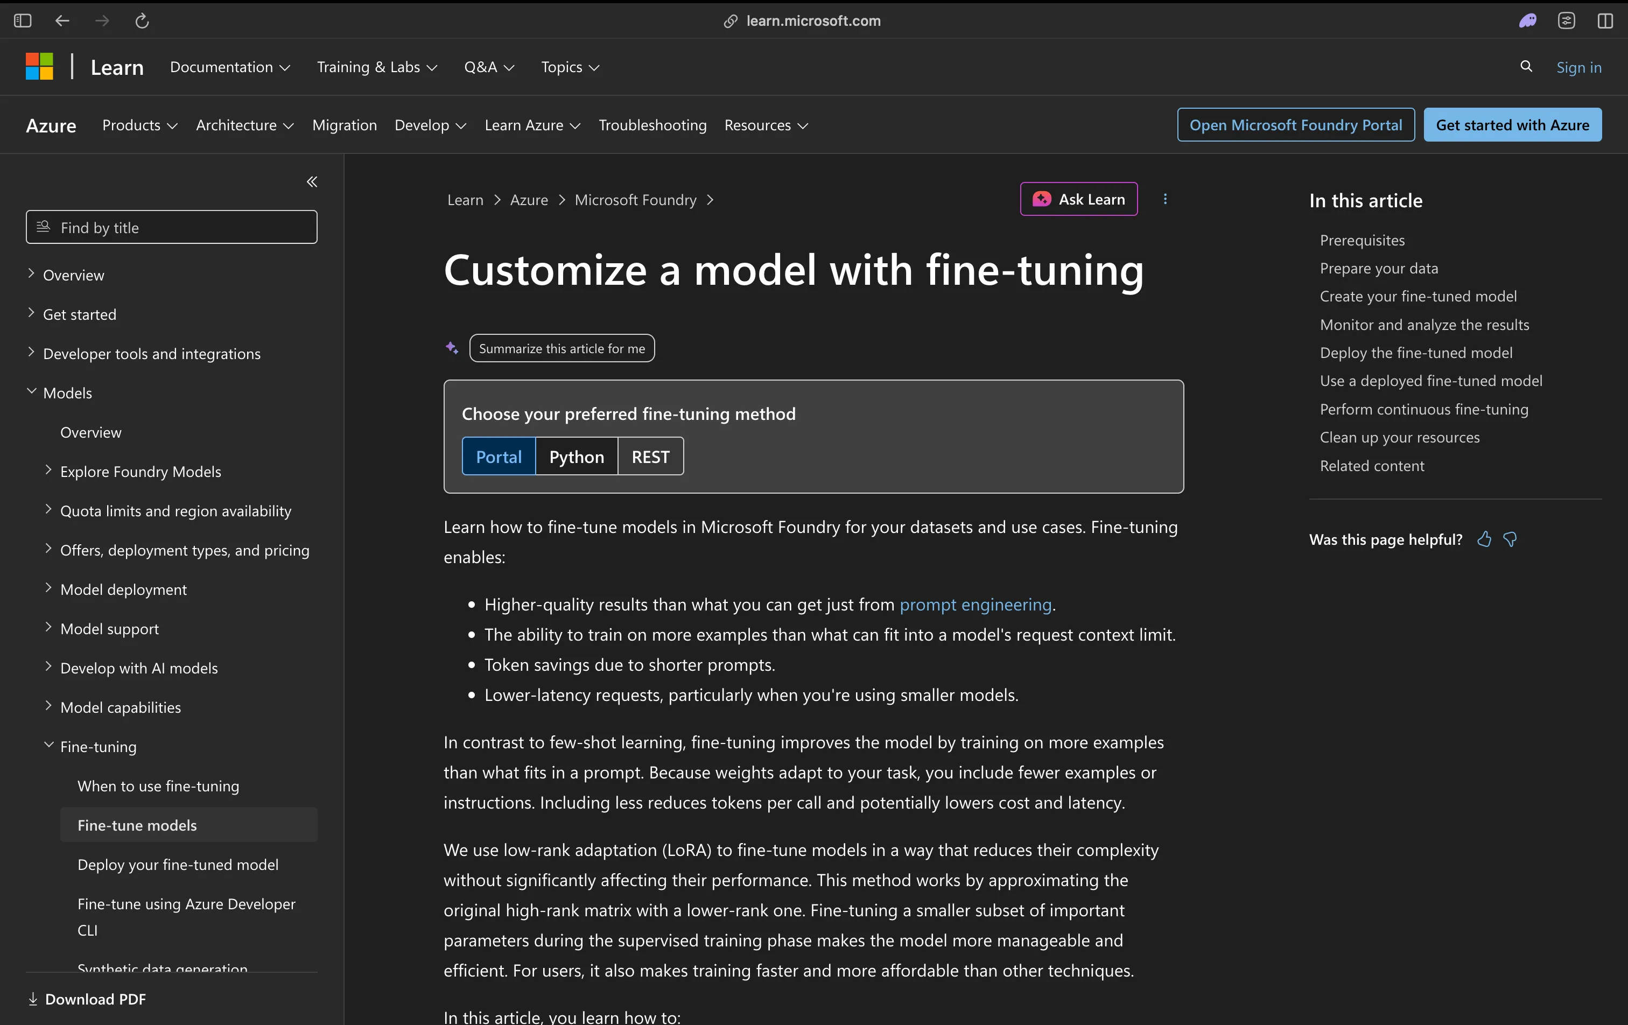Select the Portal fine-tuning method tab

coord(499,457)
